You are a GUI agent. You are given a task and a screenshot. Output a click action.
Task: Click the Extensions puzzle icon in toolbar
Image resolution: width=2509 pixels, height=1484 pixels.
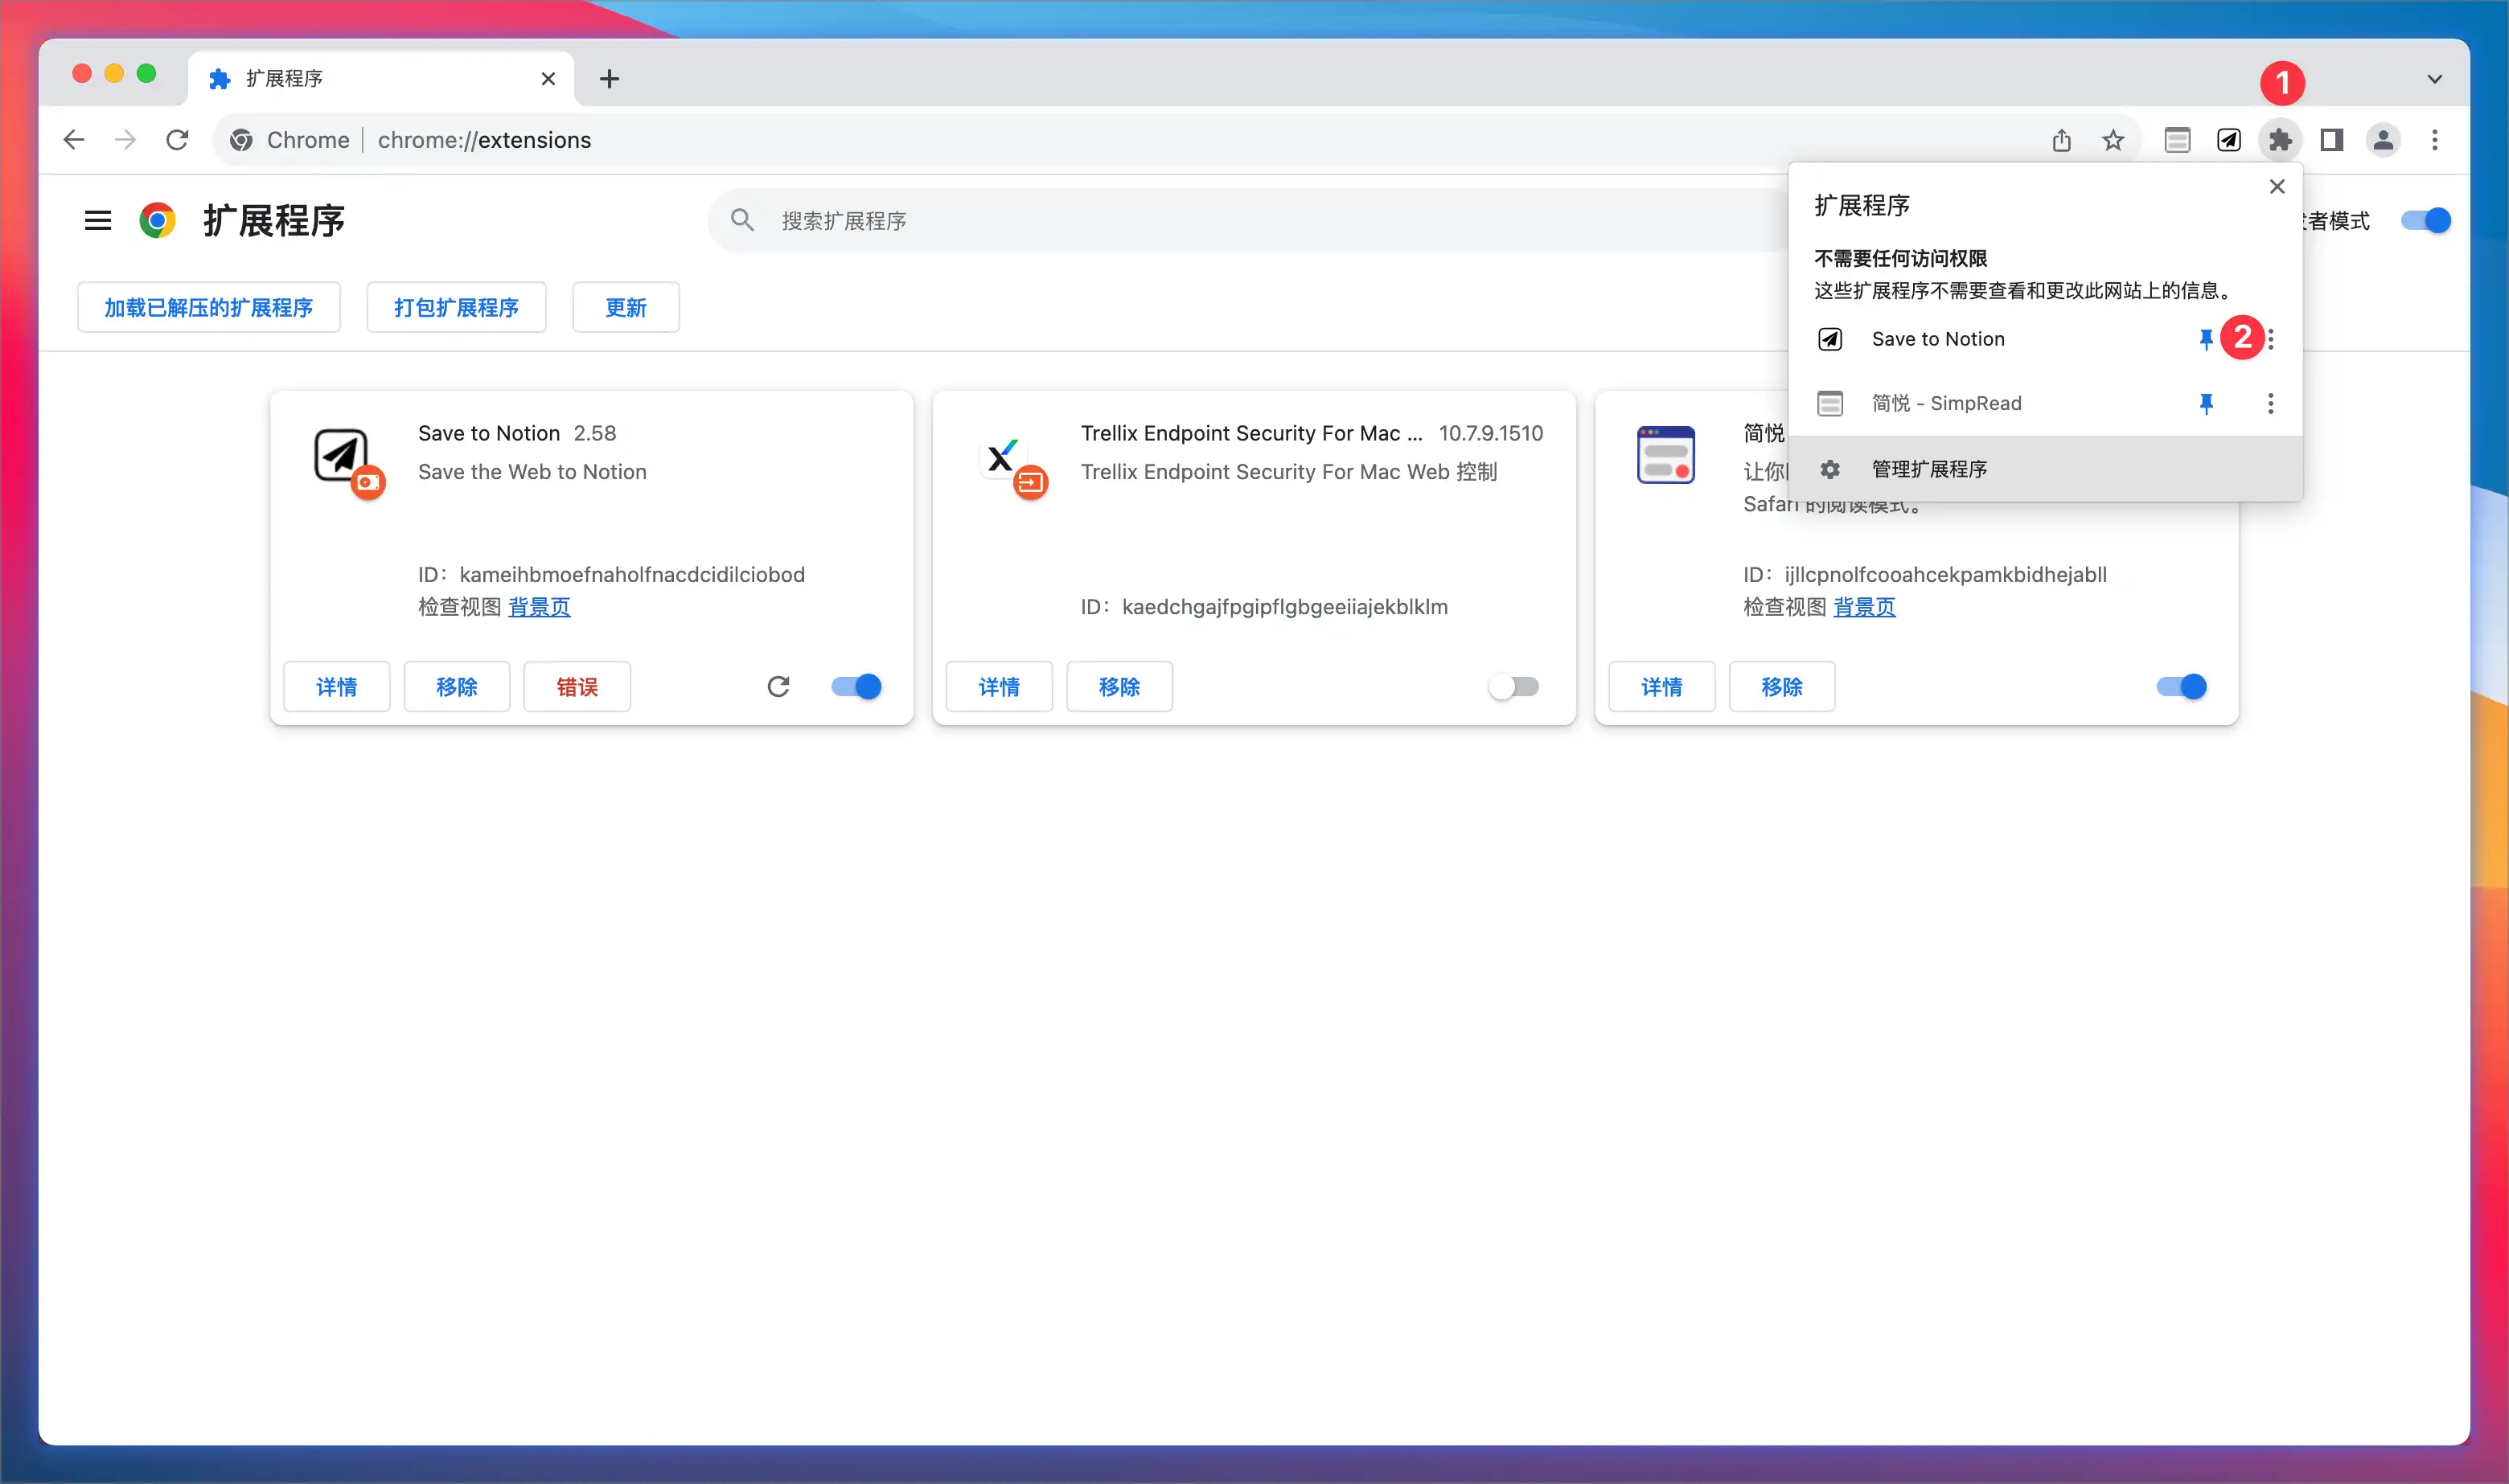click(2279, 140)
